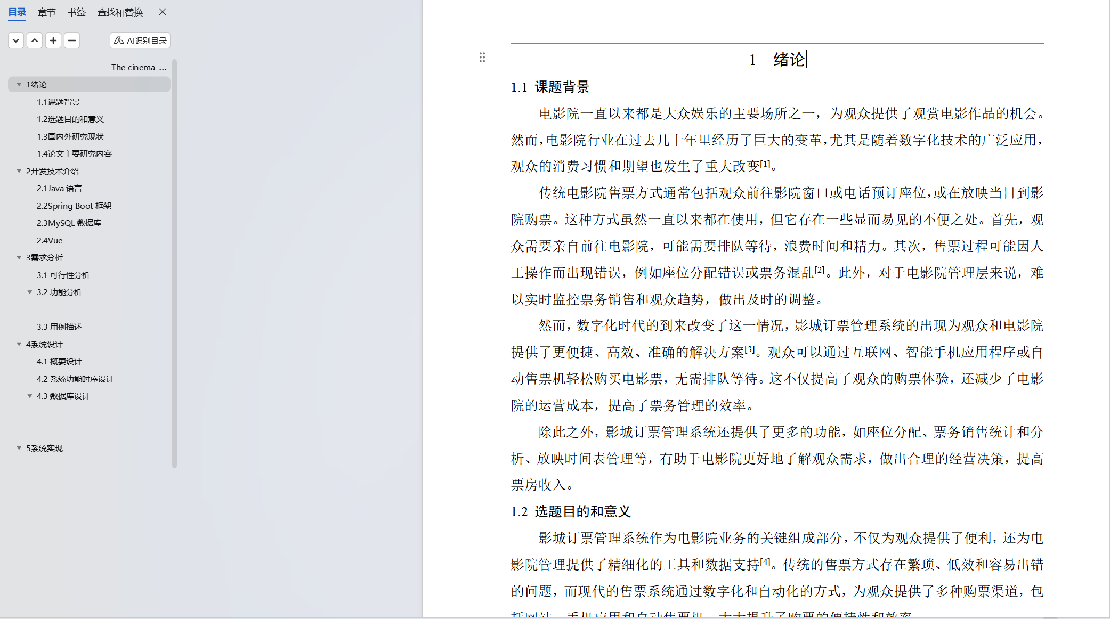Collapse the 5系统实现 outline node
The height and width of the screenshot is (619, 1110).
point(19,448)
